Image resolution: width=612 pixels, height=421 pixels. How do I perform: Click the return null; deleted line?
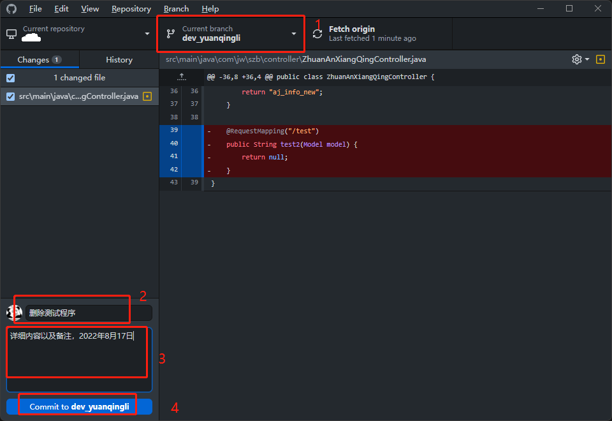click(265, 158)
